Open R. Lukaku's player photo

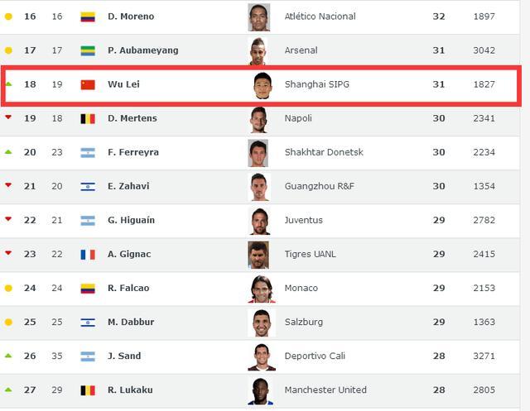258,390
